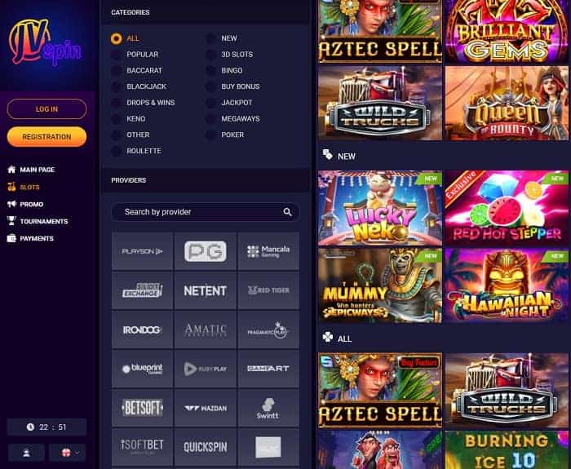This screenshot has height=469, width=571.
Task: Click the search magnifier icon in providers
Action: point(287,212)
